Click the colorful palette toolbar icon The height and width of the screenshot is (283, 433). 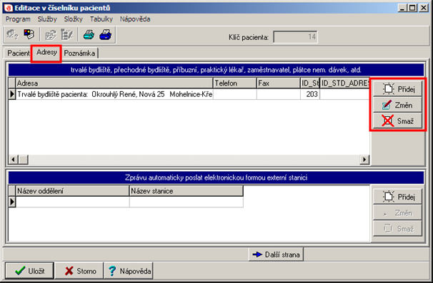coord(29,35)
